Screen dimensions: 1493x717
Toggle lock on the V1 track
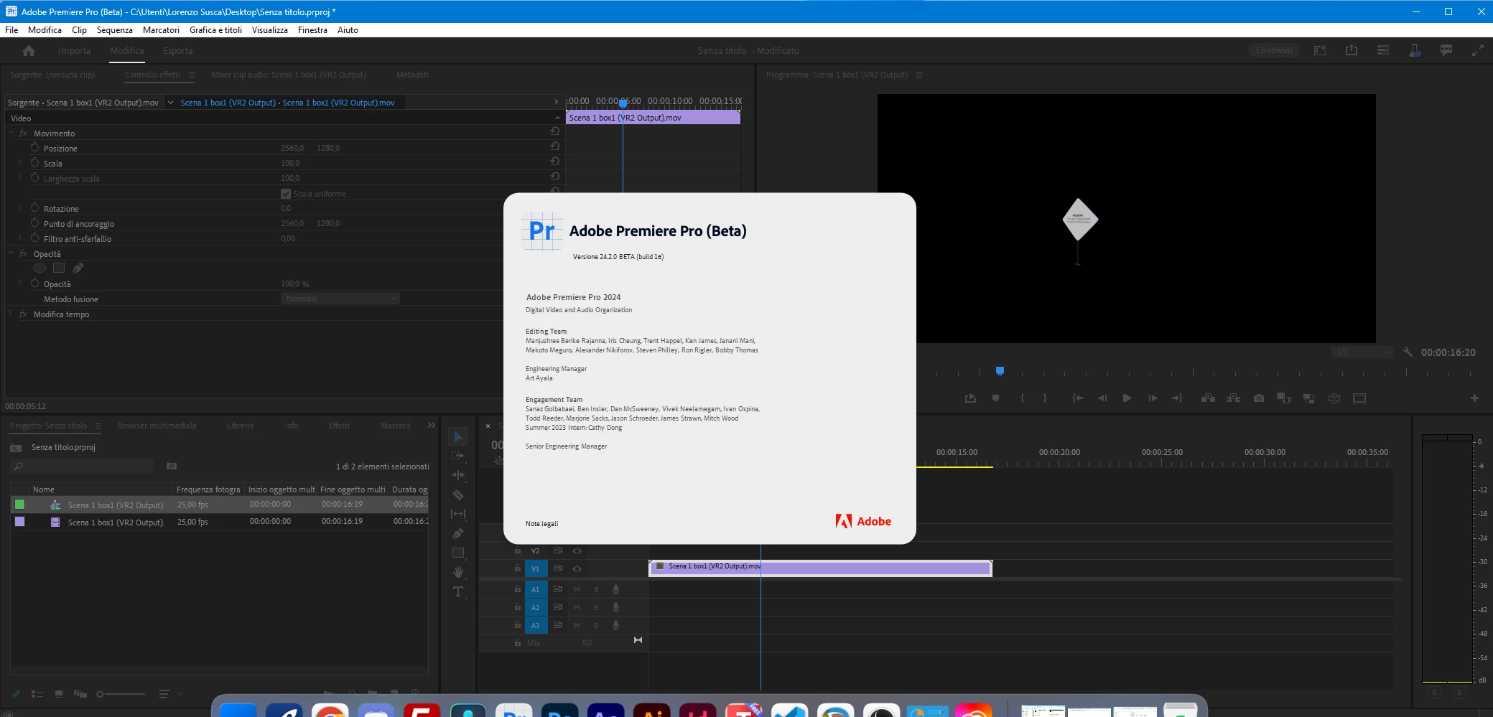tap(517, 568)
